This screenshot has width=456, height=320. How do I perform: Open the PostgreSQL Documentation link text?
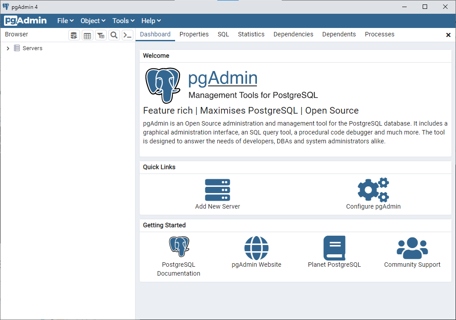[x=179, y=269]
